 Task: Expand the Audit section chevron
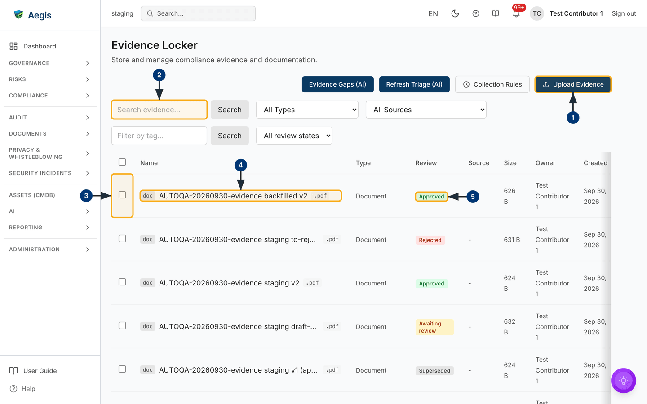88,118
